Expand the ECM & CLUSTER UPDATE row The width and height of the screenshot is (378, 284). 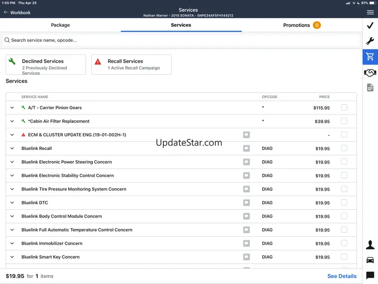[12, 135]
